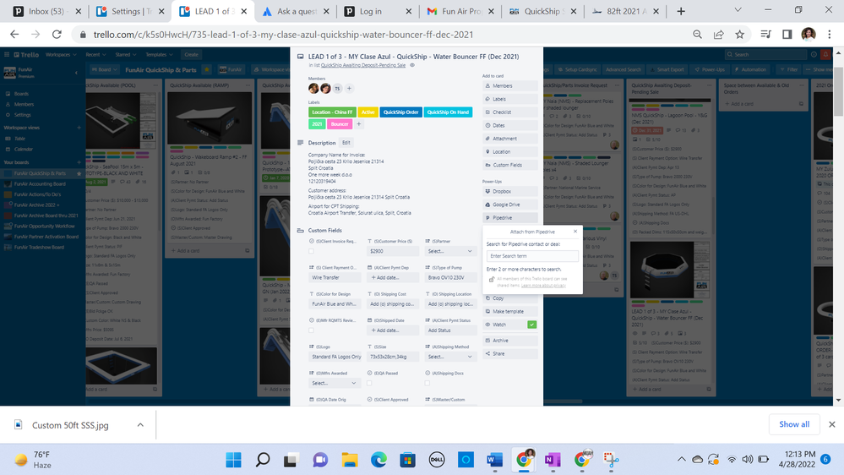Make template from this card

coord(509,311)
